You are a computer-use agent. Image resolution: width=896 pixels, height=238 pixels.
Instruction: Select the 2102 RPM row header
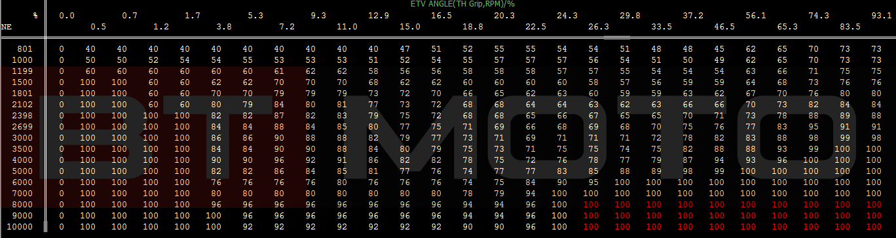coord(22,104)
